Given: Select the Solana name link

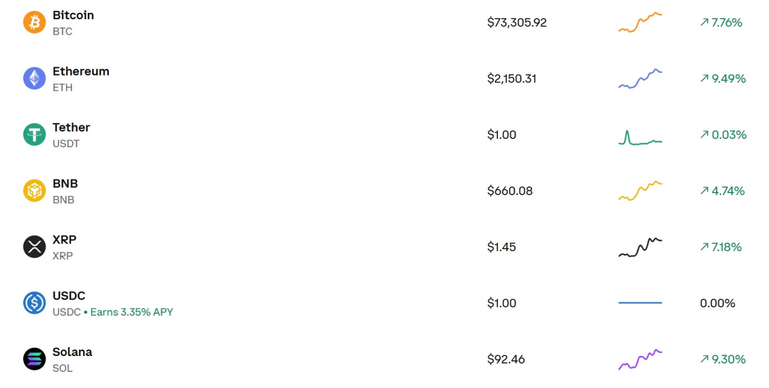Looking at the screenshot, I should (x=72, y=352).
